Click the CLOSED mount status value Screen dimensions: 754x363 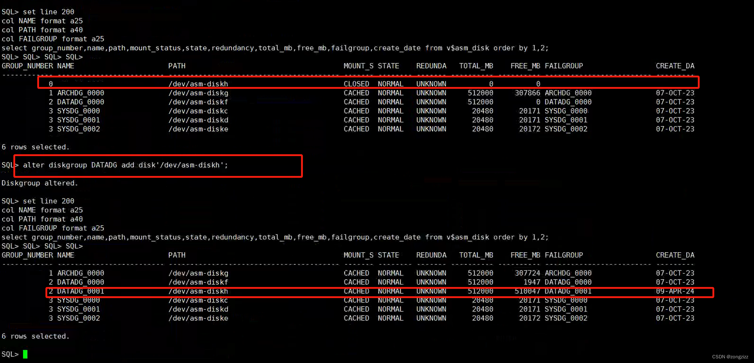point(356,84)
